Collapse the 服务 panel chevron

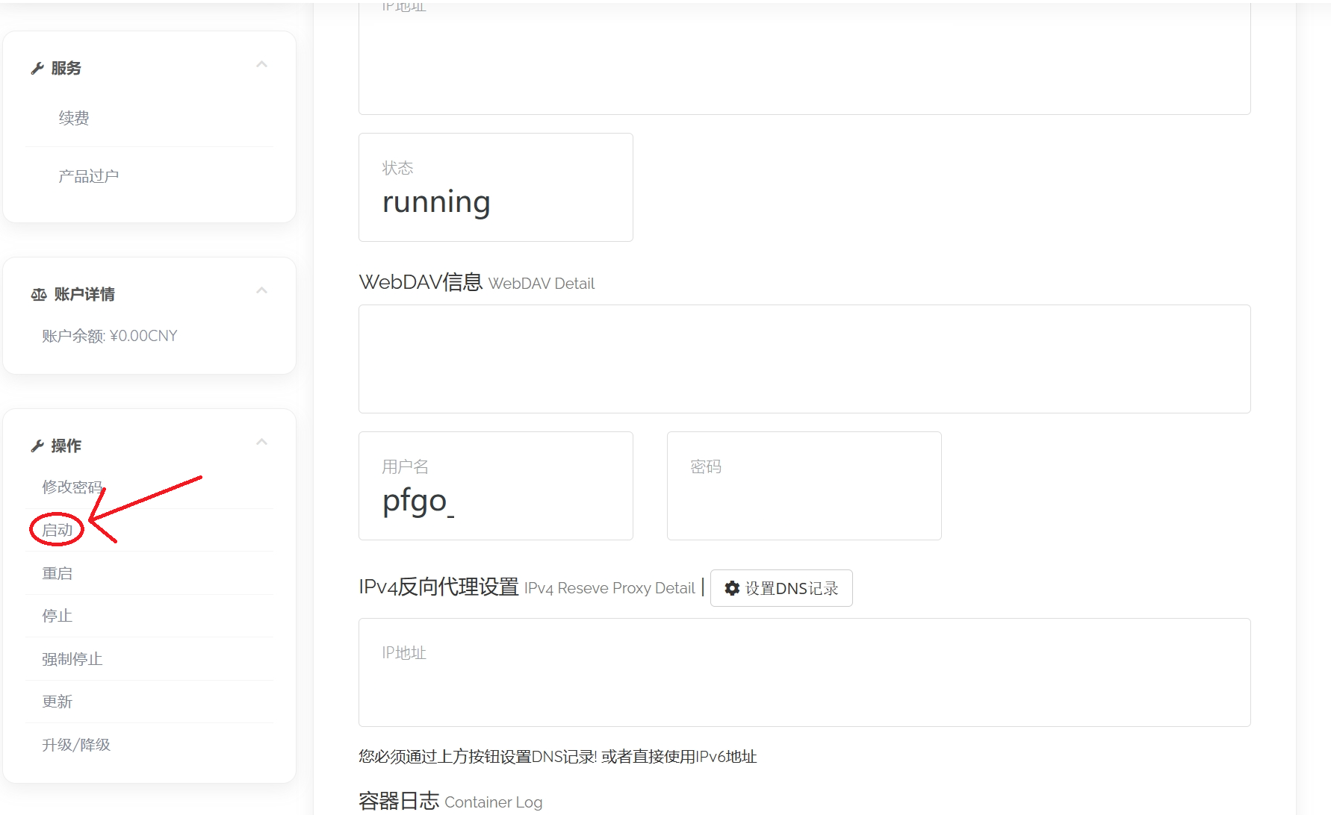coord(261,65)
